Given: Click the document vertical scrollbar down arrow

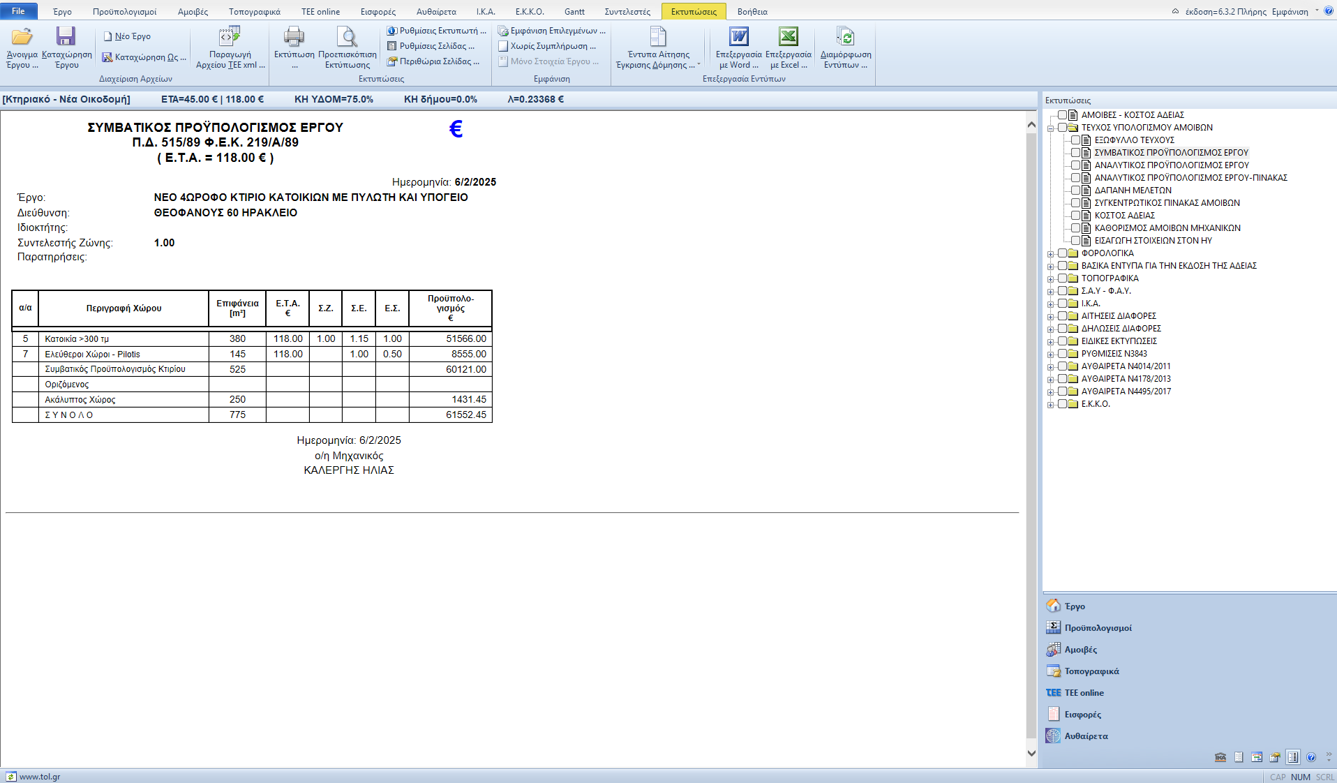Looking at the screenshot, I should pyautogui.click(x=1031, y=753).
